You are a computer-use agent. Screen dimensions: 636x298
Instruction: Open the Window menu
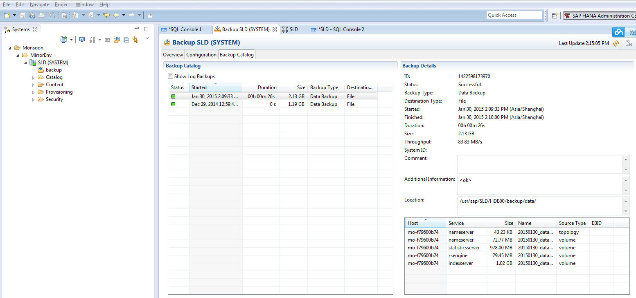coord(84,4)
